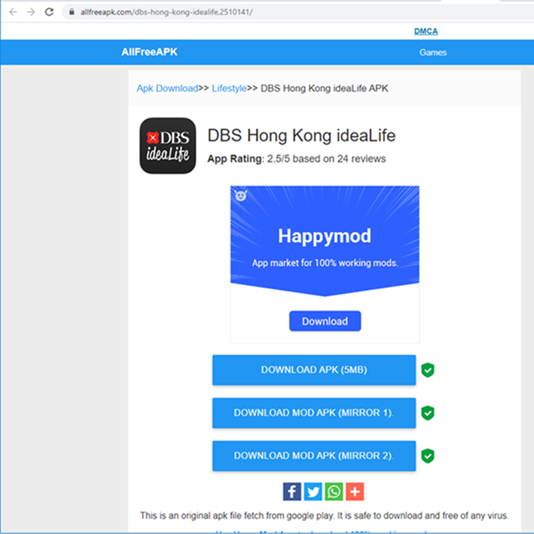Share on Facebook icon

coord(292,492)
